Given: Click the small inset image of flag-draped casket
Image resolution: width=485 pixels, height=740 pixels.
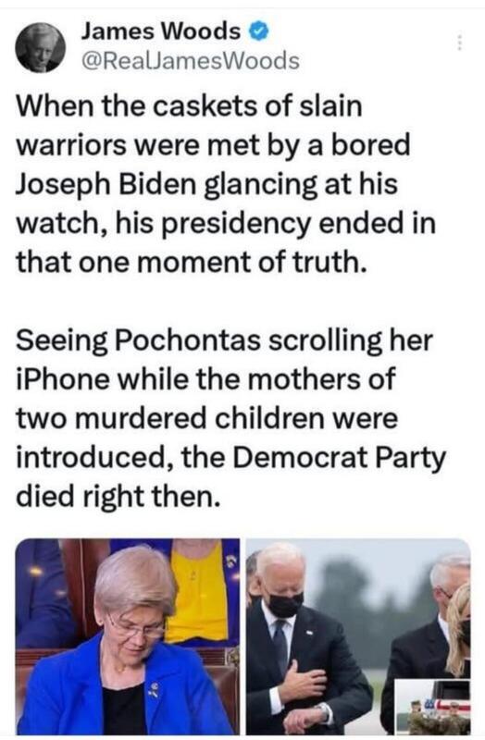Looking at the screenshot, I should pos(432,707).
